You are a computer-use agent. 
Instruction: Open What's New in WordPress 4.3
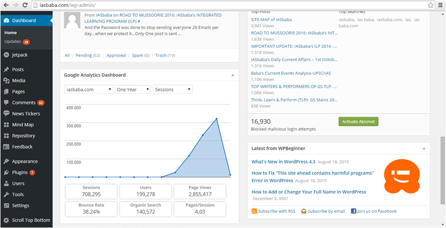(283, 162)
